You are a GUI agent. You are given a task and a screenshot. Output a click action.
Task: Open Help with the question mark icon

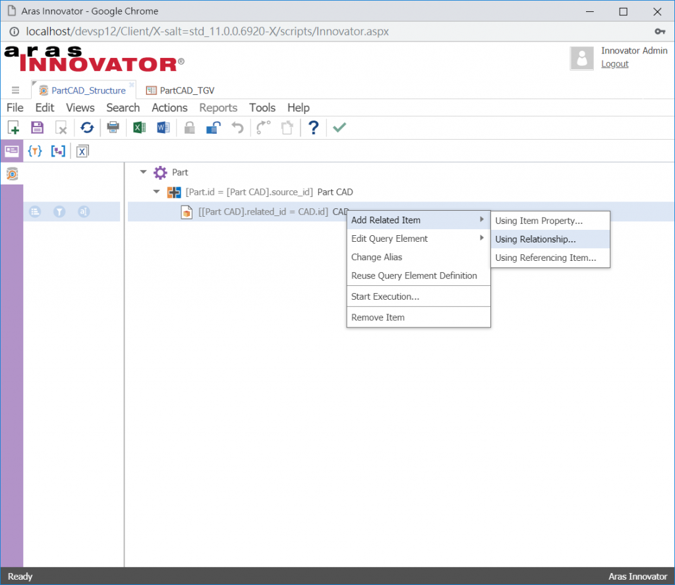314,127
